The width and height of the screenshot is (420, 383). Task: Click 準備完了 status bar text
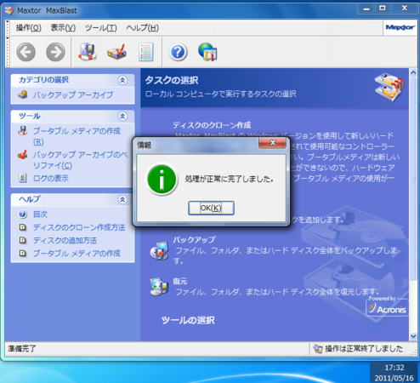tap(22, 349)
